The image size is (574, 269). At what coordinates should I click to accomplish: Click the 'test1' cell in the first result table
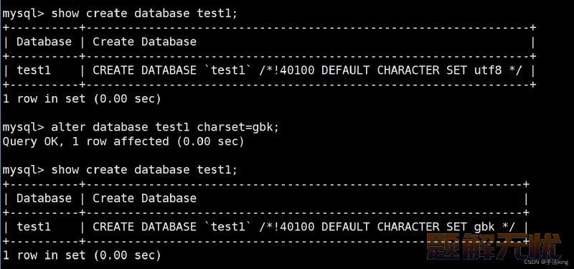click(x=33, y=70)
